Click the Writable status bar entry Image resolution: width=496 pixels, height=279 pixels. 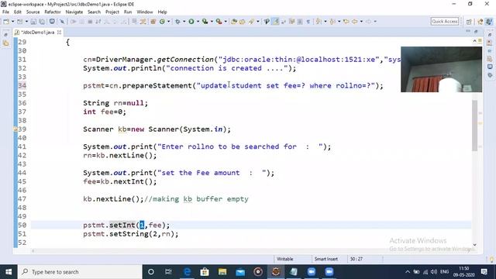285,259
